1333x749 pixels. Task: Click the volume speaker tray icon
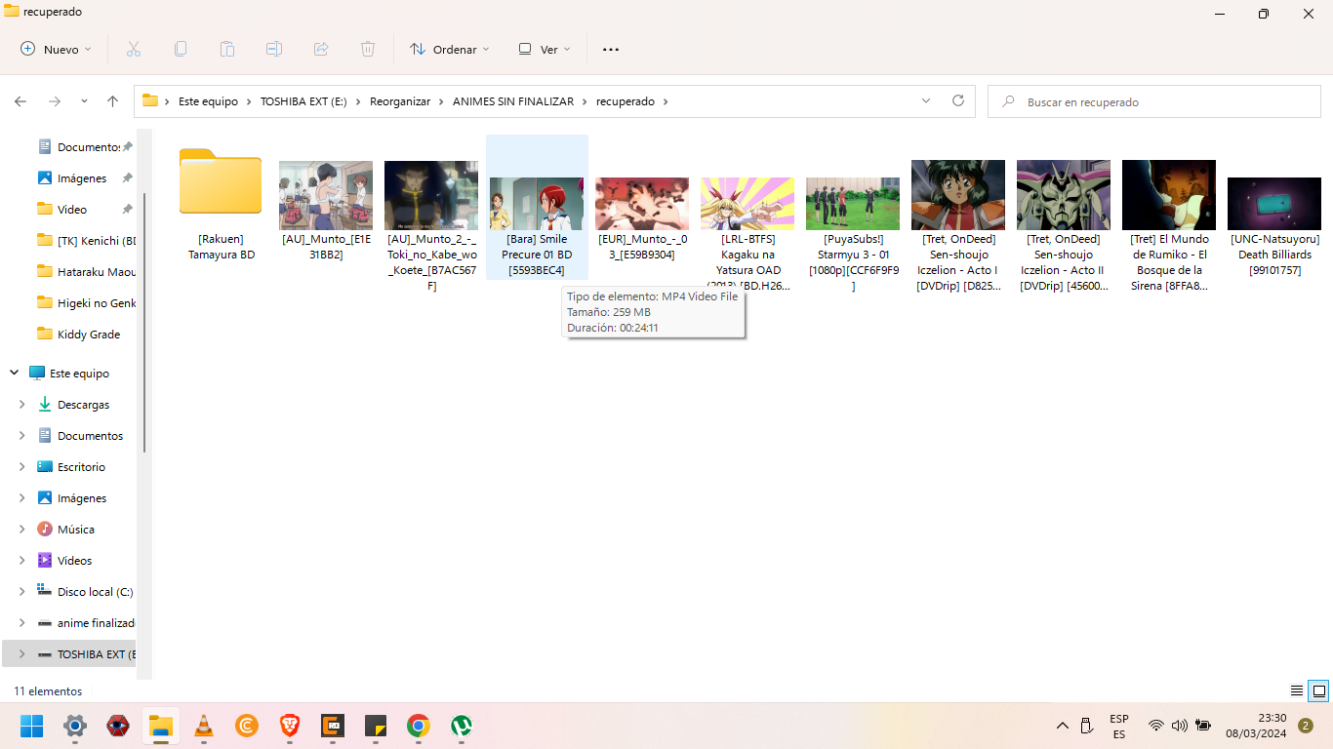[1180, 726]
